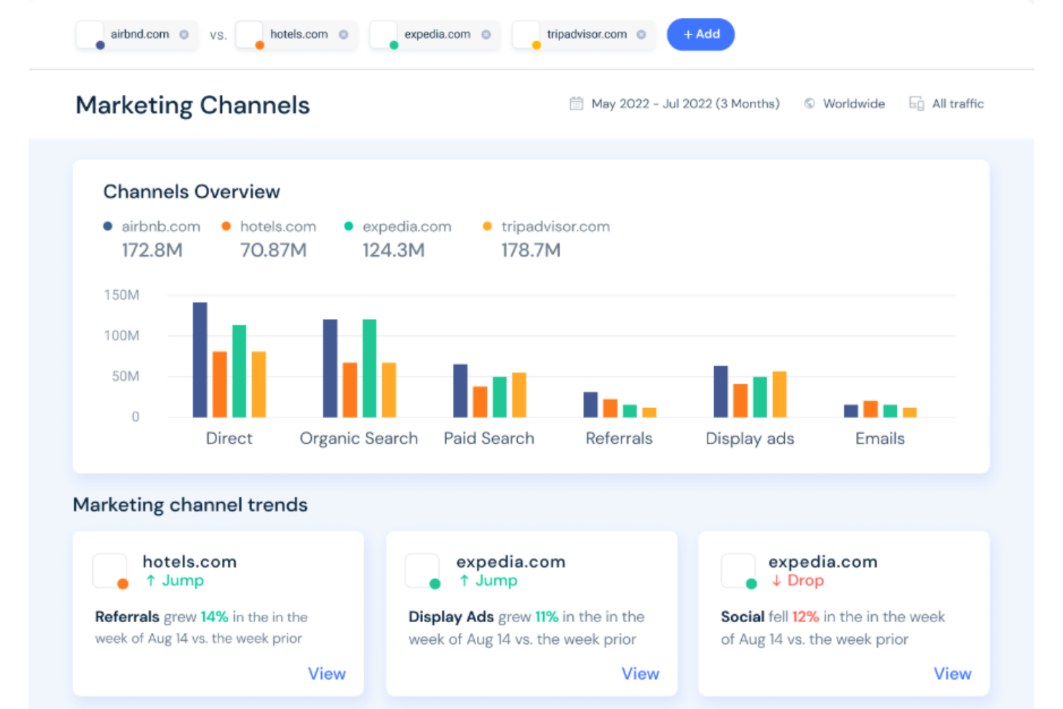This screenshot has width=1063, height=709.
Task: Click the expedia.com Drop card site icon
Action: point(738,571)
